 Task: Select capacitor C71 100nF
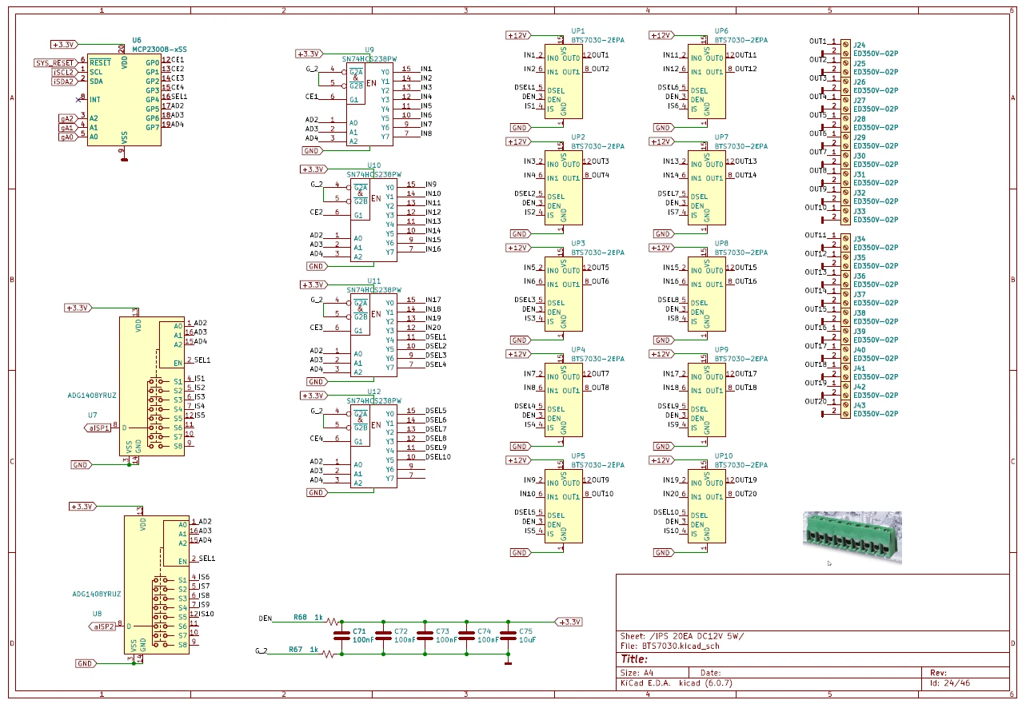342,635
